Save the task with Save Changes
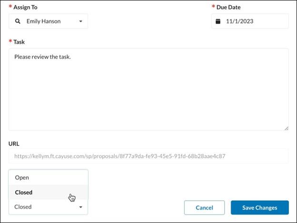Image resolution: width=297 pixels, height=223 pixels. click(x=260, y=208)
